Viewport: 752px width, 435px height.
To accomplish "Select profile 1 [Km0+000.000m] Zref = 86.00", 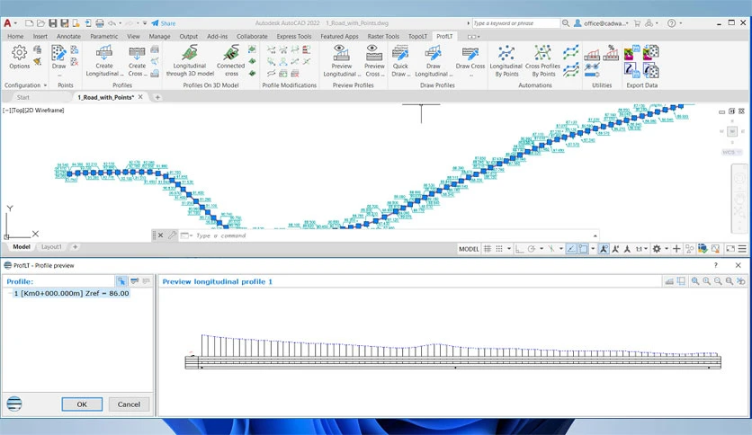I will click(71, 293).
